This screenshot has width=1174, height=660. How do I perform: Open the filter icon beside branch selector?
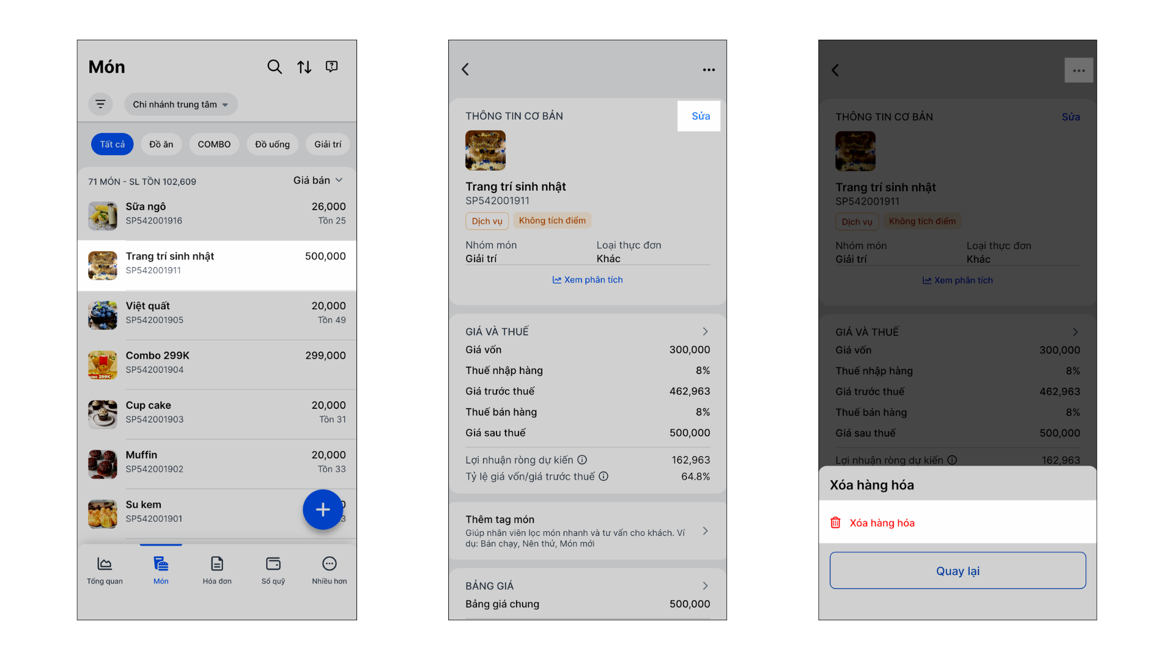[100, 104]
